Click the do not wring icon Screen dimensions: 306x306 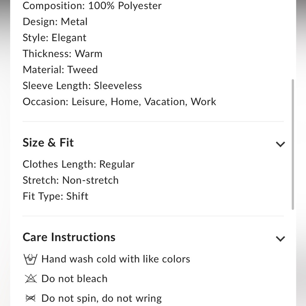tap(31, 298)
